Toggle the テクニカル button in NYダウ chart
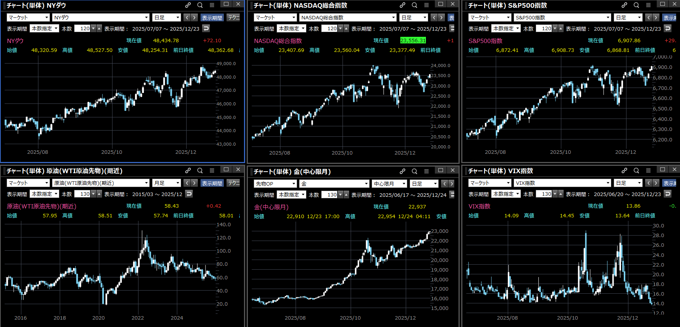The width and height of the screenshot is (680, 327). (x=234, y=18)
